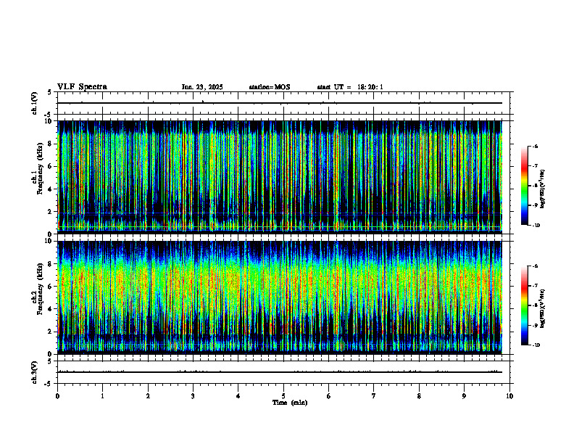Click the ch.2 spectrogram color bar
The image size is (574, 444).
524,305
